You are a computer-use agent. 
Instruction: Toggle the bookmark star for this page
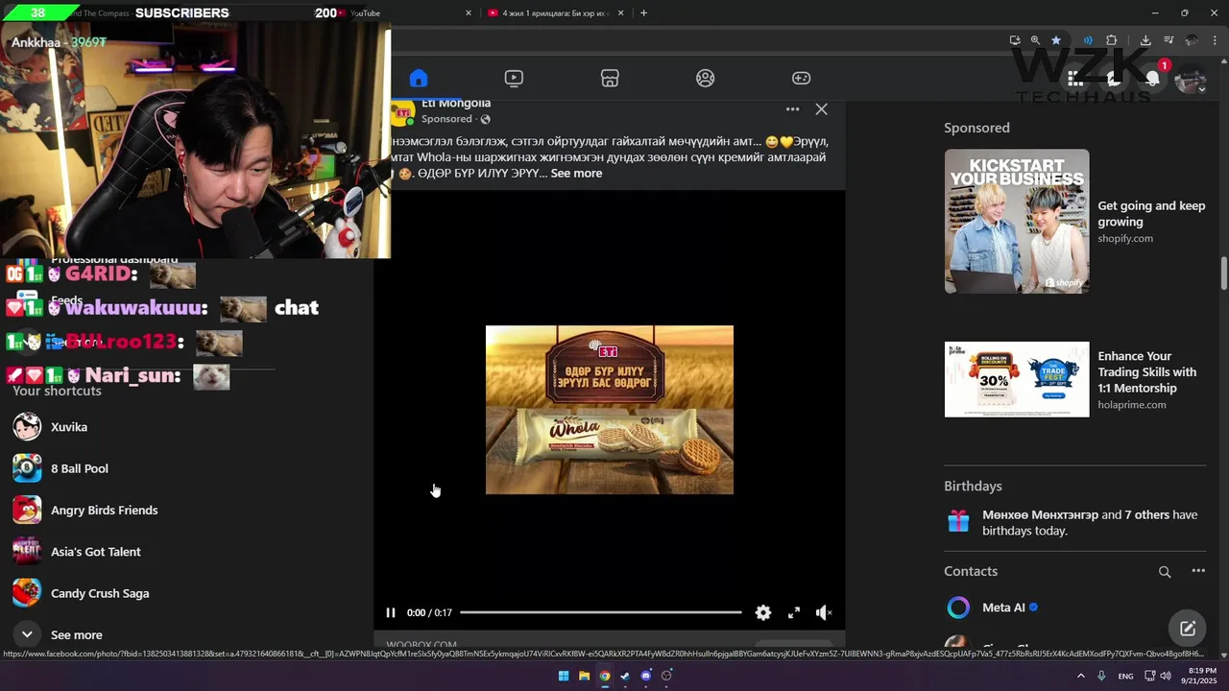click(x=1056, y=40)
